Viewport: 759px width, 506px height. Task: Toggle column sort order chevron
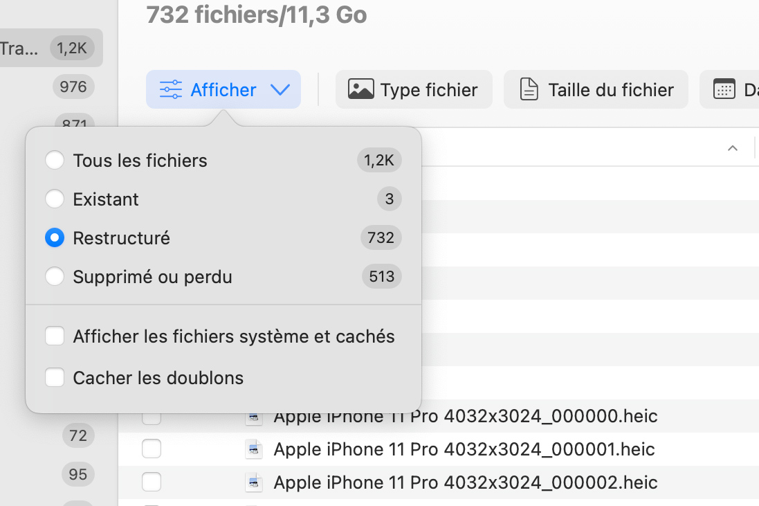733,148
